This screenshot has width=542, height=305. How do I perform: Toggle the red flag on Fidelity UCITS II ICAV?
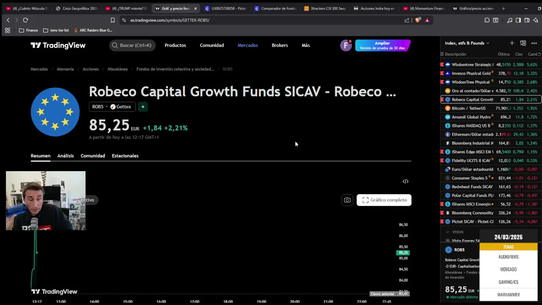tap(442, 161)
